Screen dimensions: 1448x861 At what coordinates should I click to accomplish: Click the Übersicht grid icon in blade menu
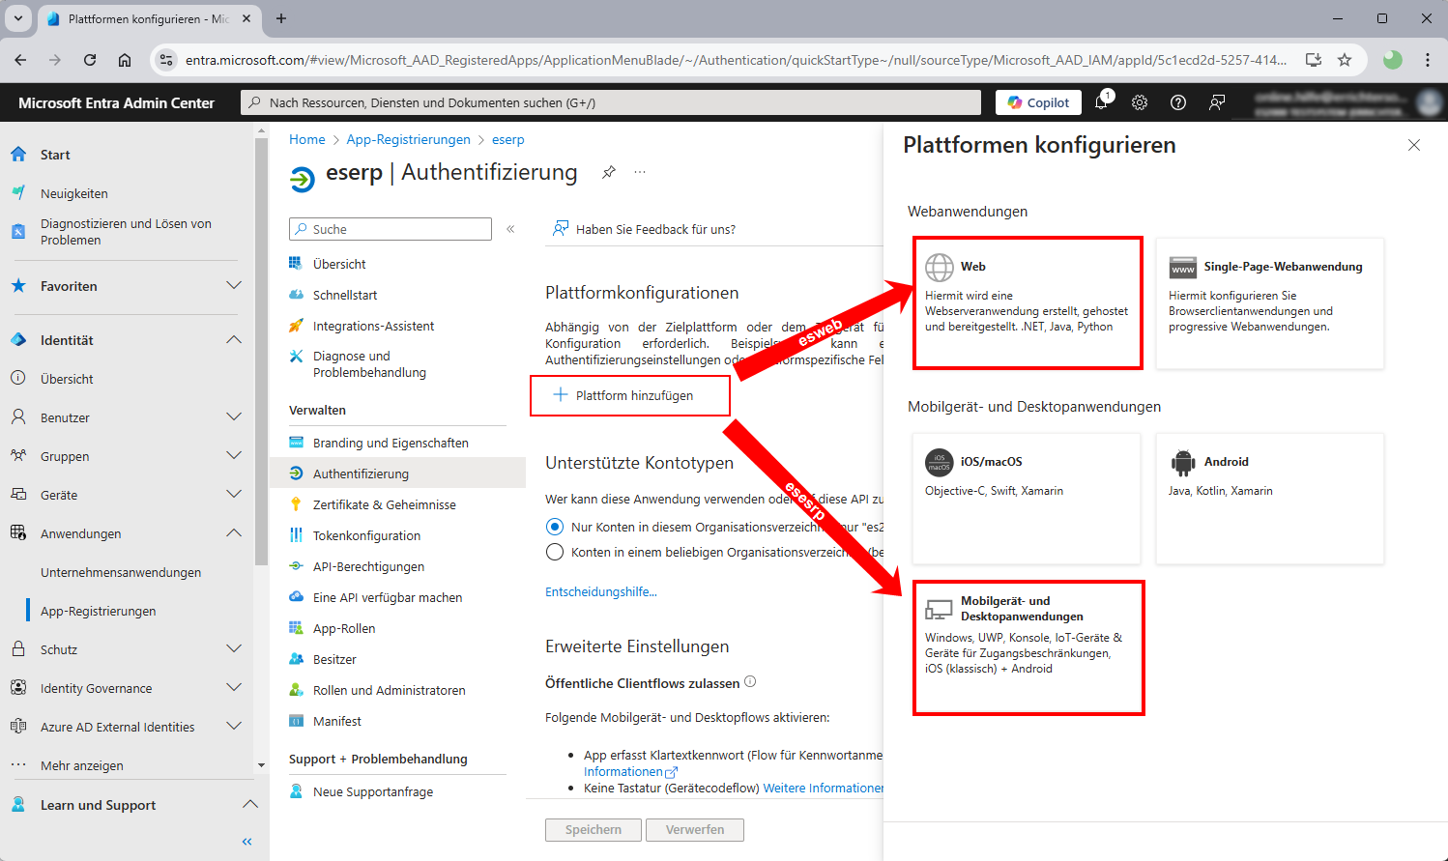[296, 264]
